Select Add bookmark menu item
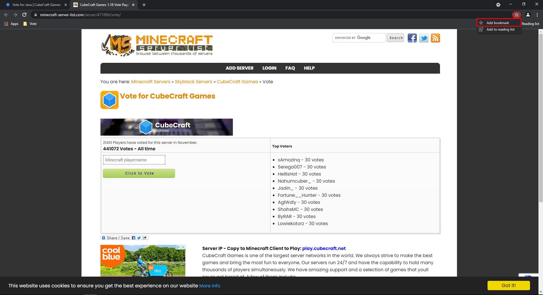Image resolution: width=543 pixels, height=295 pixels. click(499, 23)
